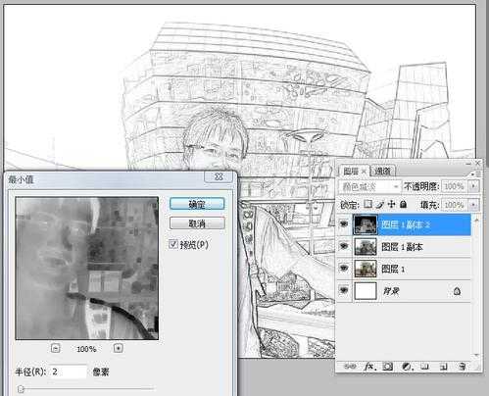This screenshot has height=396, width=489.
Task: Add a layer mask
Action: (x=387, y=367)
